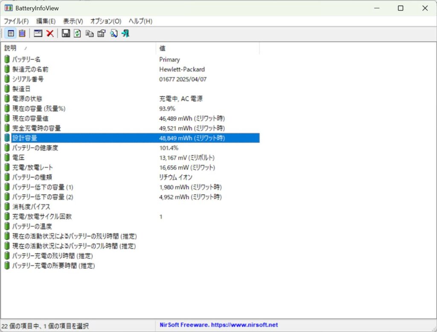The image size is (437, 332).
Task: Click the Exit door toolbar icon
Action: (125, 33)
